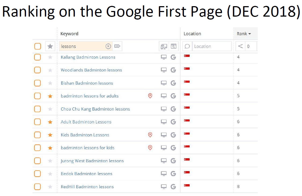Check the Bedok Badminton lessons row

(x=37, y=174)
